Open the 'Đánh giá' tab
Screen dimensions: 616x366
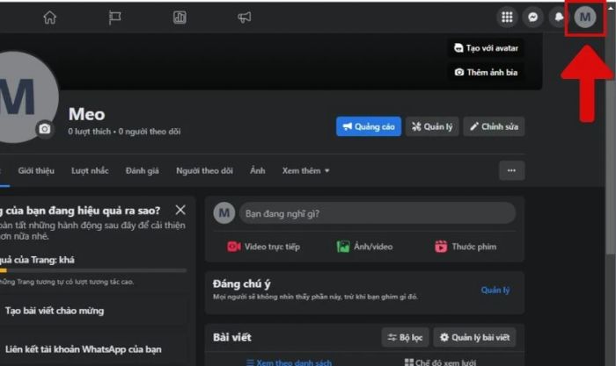point(143,171)
